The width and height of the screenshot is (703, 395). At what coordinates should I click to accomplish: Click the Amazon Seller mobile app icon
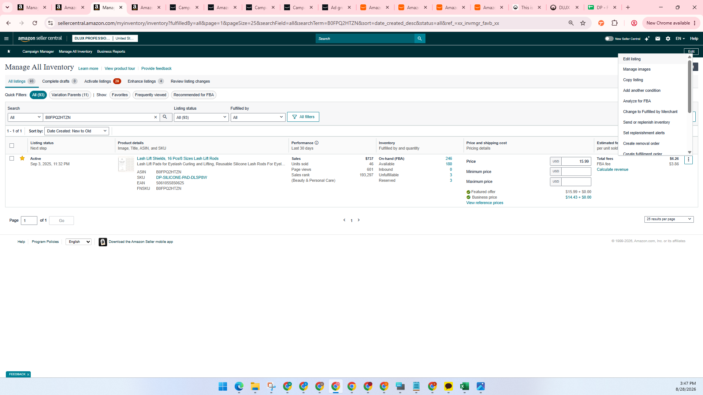[x=103, y=242]
